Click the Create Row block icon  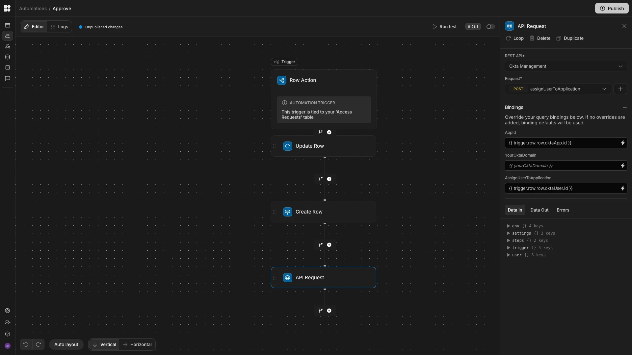click(x=287, y=212)
